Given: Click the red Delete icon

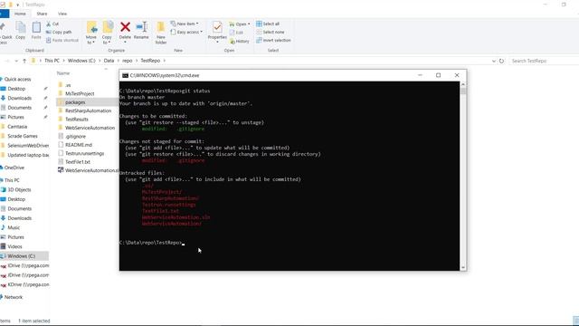Looking at the screenshot, I should 125,27.
